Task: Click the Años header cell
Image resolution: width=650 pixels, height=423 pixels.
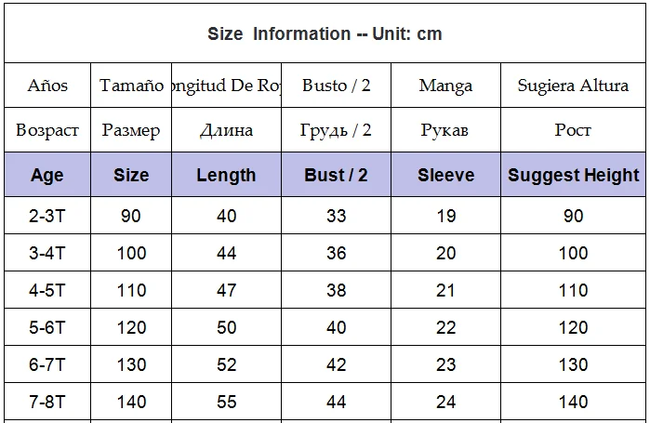Action: click(47, 86)
